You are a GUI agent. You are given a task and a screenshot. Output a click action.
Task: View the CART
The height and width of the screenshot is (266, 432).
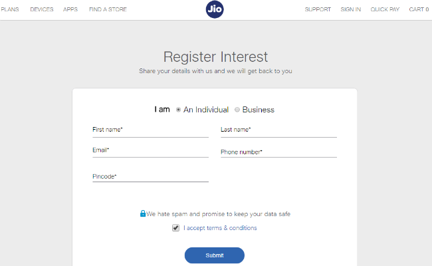(x=419, y=9)
